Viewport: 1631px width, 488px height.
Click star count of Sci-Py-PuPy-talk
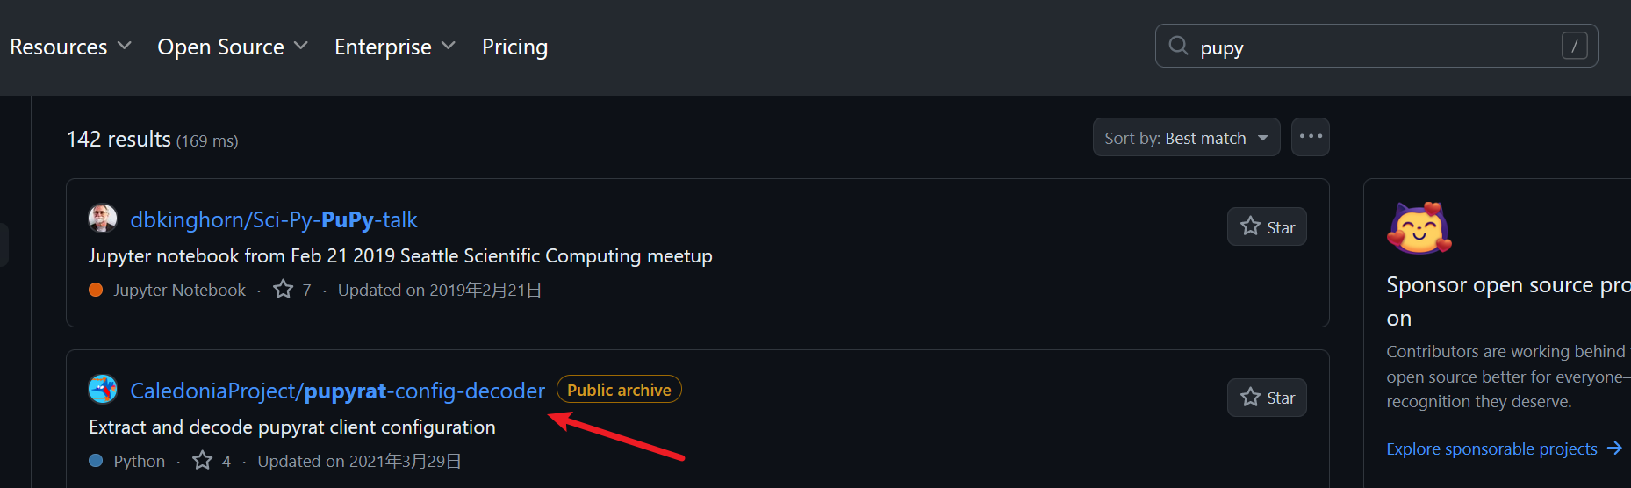293,290
